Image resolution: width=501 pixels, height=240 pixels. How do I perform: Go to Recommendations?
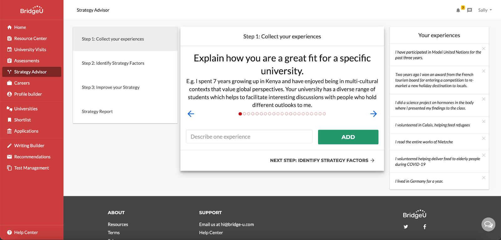[x=32, y=157]
